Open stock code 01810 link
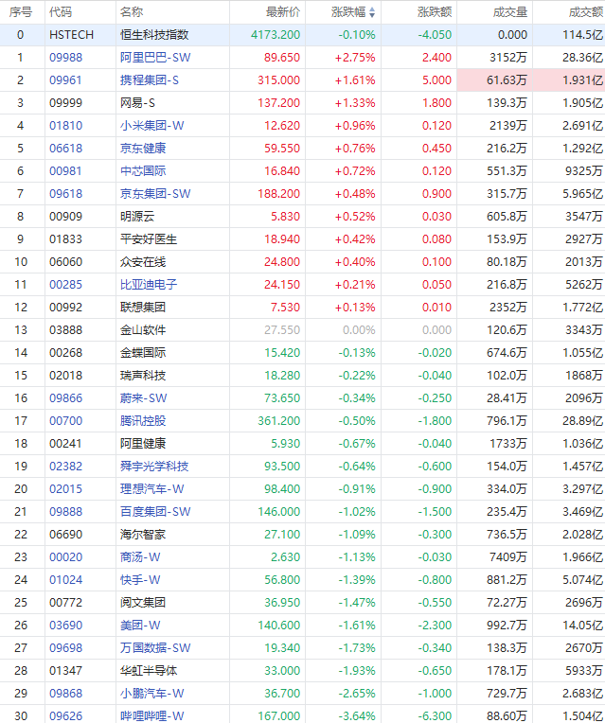 click(x=66, y=126)
